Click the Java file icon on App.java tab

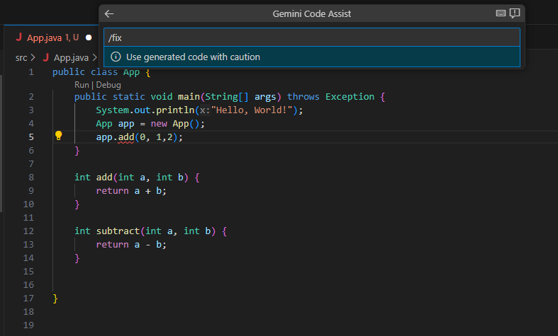tap(19, 37)
